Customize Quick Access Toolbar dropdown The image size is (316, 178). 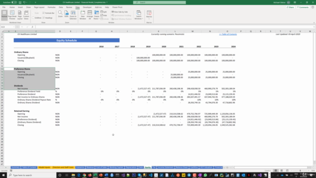tap(36, 2)
